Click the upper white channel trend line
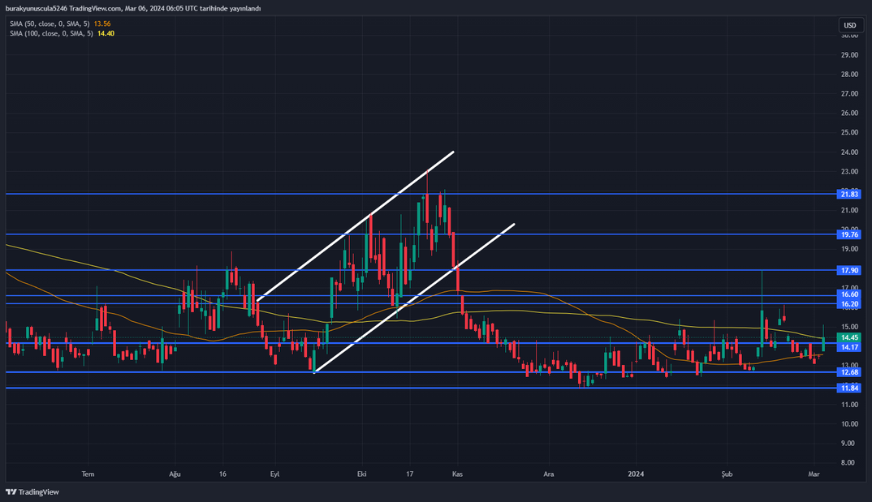872x502 pixels. pyautogui.click(x=355, y=225)
